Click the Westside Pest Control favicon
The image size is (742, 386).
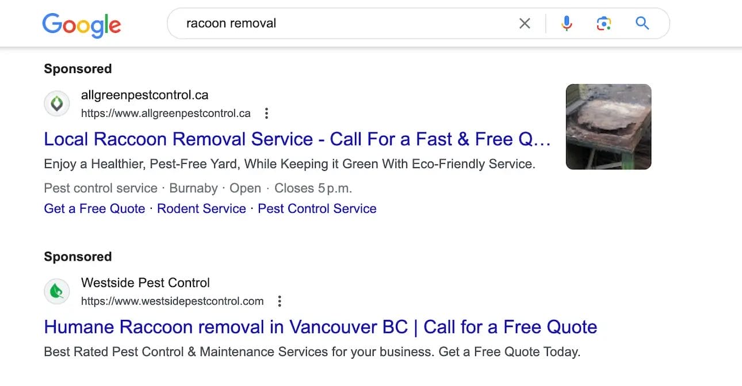[57, 292]
